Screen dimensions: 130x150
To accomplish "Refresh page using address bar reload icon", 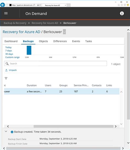I will 40,5.
